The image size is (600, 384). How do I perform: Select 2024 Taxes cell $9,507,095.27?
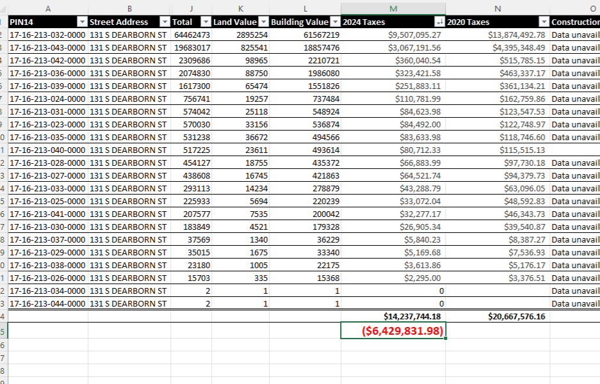pos(393,35)
